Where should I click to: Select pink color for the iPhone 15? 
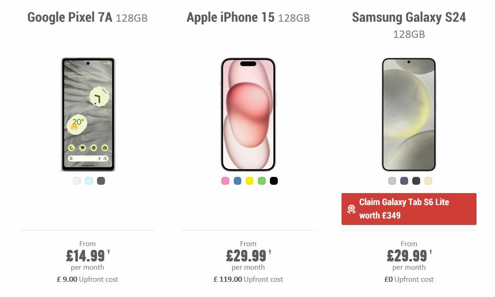pyautogui.click(x=225, y=181)
